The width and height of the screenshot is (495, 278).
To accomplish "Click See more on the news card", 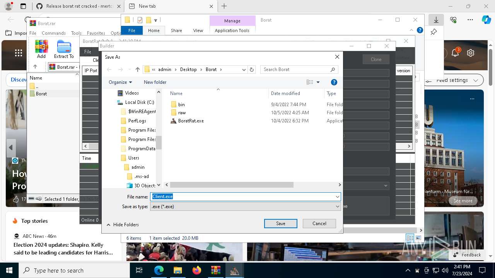I will (x=463, y=201).
